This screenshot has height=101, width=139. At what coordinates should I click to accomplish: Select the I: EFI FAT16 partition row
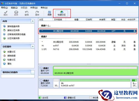point(88,49)
